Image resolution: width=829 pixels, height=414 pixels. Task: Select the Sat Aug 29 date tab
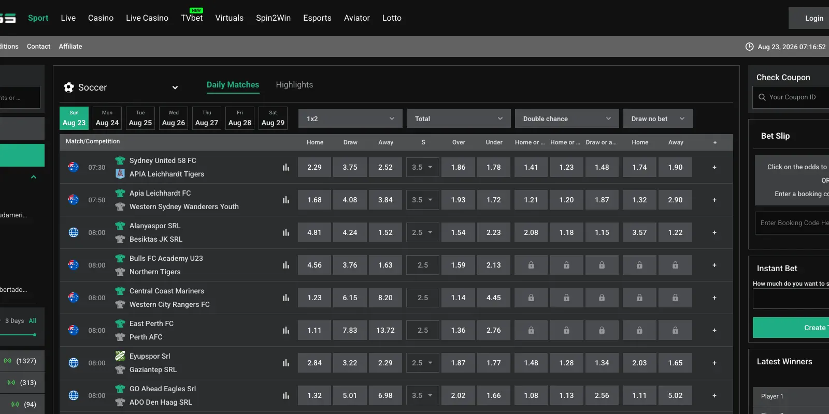click(x=273, y=118)
